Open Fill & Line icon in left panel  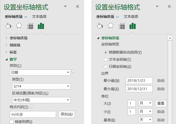(8, 26)
